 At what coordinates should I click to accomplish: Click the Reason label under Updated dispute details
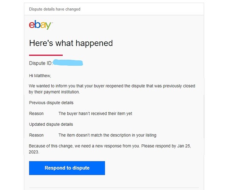[x=36, y=135]
